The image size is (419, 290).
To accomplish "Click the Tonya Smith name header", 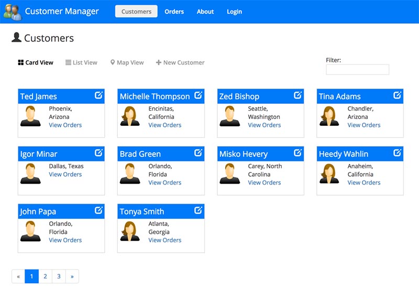I will (142, 212).
